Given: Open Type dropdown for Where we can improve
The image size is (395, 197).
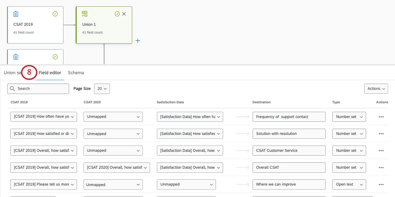Looking at the screenshot, I should point(349,184).
